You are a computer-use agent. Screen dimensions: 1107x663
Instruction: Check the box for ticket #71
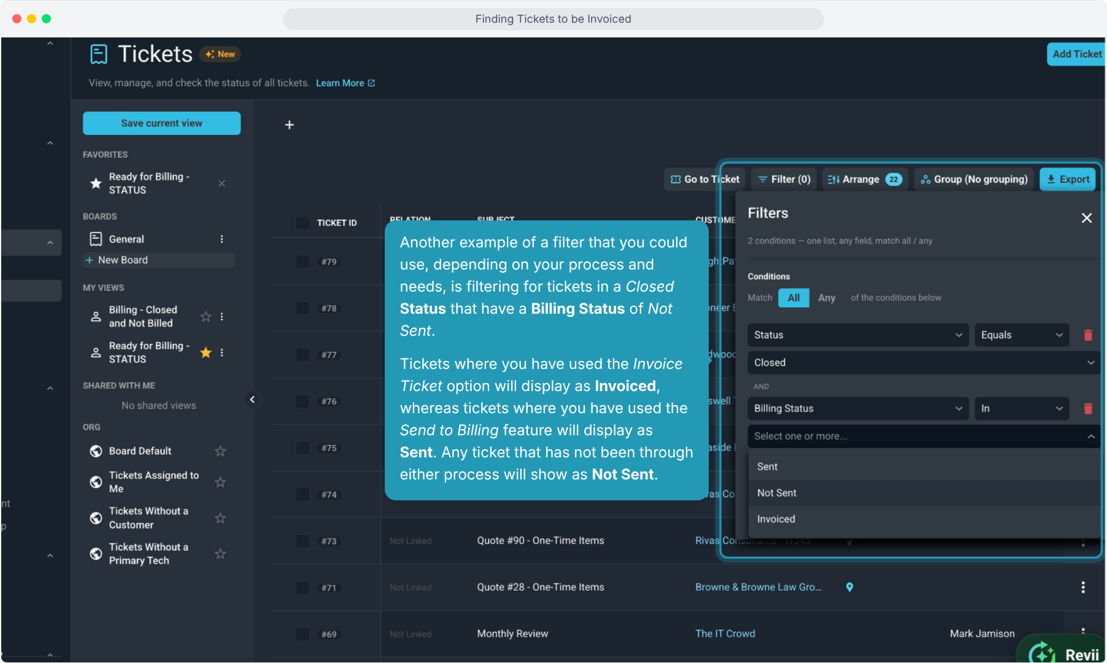(x=303, y=587)
